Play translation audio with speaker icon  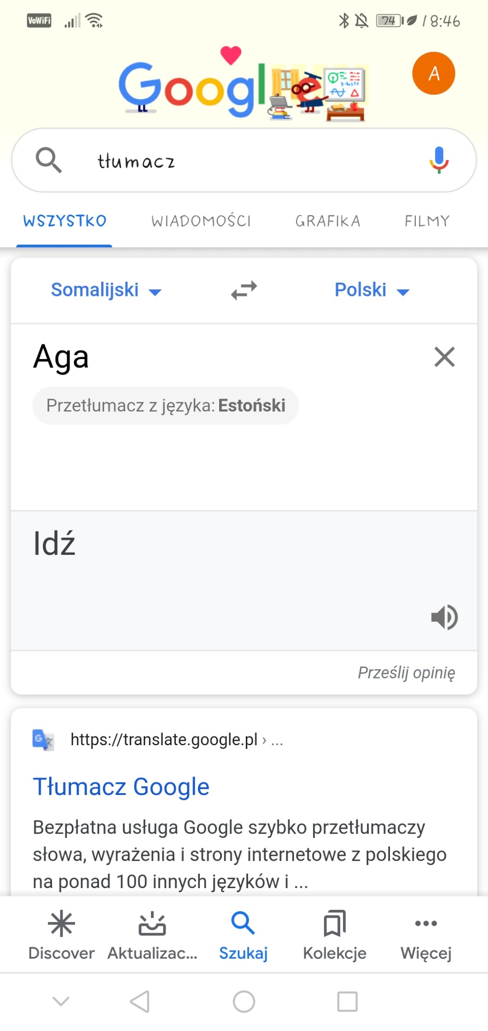(444, 617)
